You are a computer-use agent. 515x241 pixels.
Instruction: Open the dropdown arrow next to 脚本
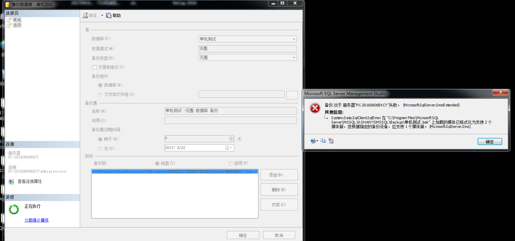102,15
